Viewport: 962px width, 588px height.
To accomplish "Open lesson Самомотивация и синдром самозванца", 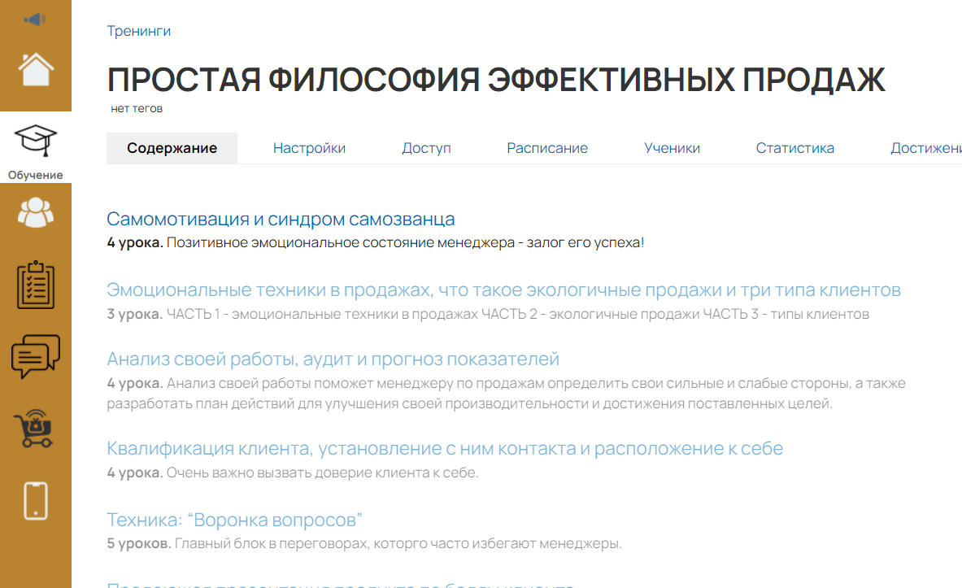I will (x=281, y=219).
